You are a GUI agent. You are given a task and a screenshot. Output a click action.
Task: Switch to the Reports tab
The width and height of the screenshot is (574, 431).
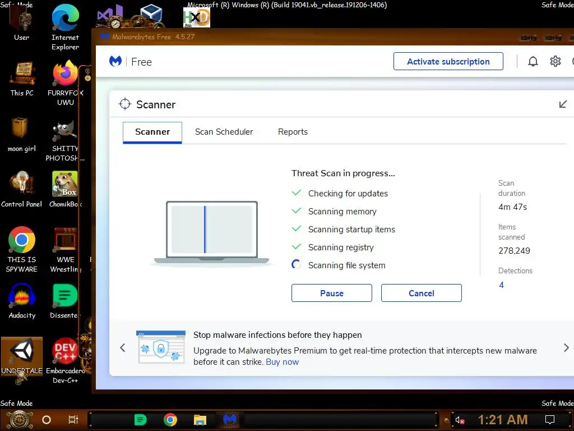click(293, 132)
